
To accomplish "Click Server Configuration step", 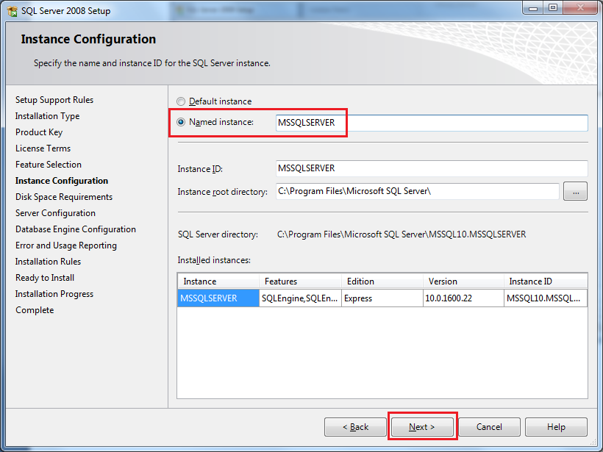I will [x=55, y=213].
